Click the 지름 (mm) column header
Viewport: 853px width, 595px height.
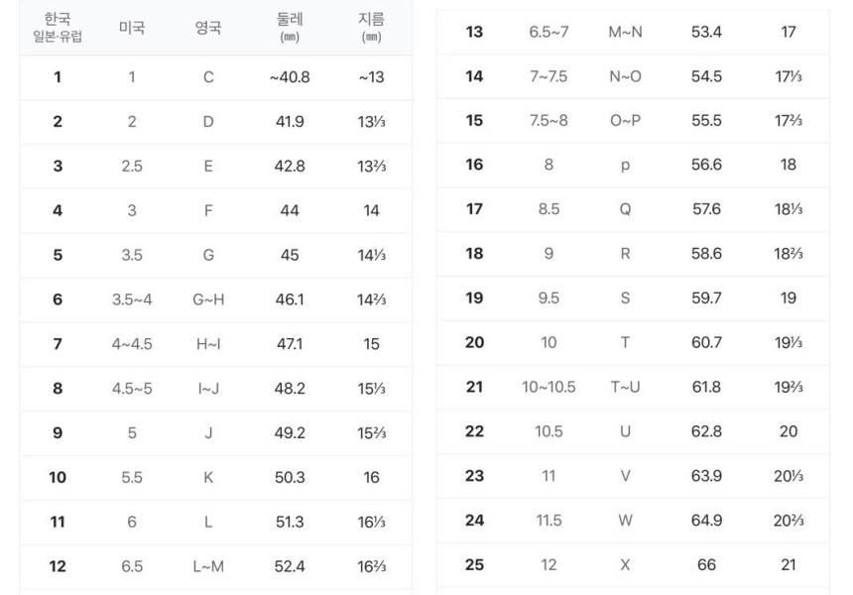point(371,28)
